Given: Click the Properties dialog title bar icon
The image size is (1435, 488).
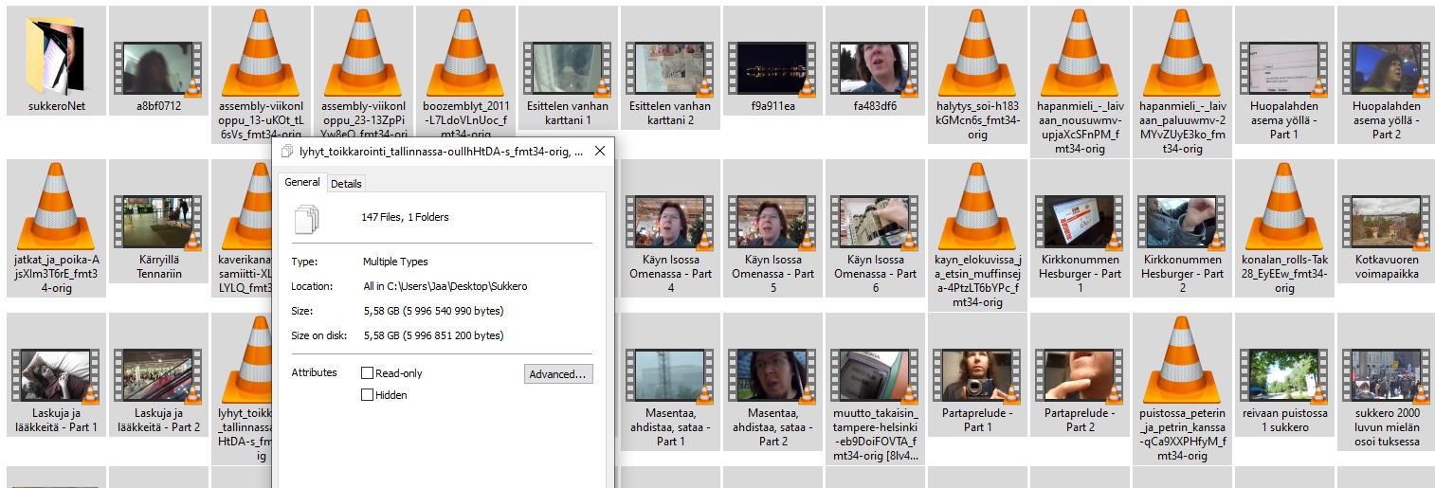Looking at the screenshot, I should pyautogui.click(x=289, y=152).
